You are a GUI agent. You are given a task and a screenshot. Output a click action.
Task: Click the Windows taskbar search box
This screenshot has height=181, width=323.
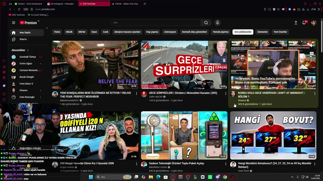pos(113,177)
